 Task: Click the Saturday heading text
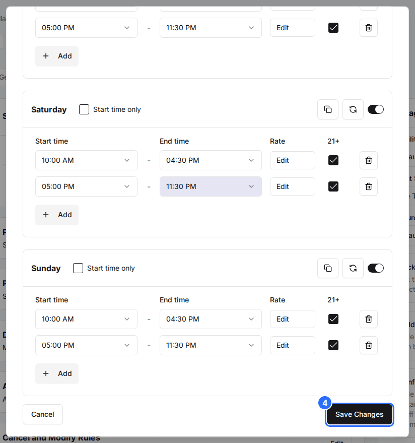[x=49, y=110]
